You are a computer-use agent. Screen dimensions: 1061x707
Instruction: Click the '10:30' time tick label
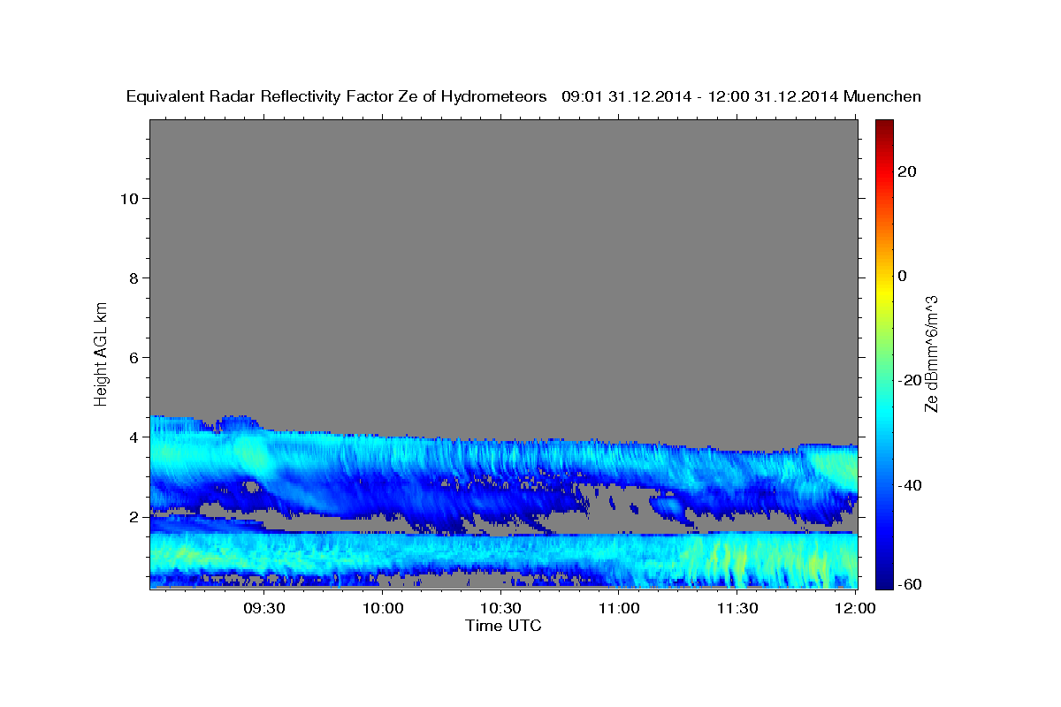tap(500, 608)
